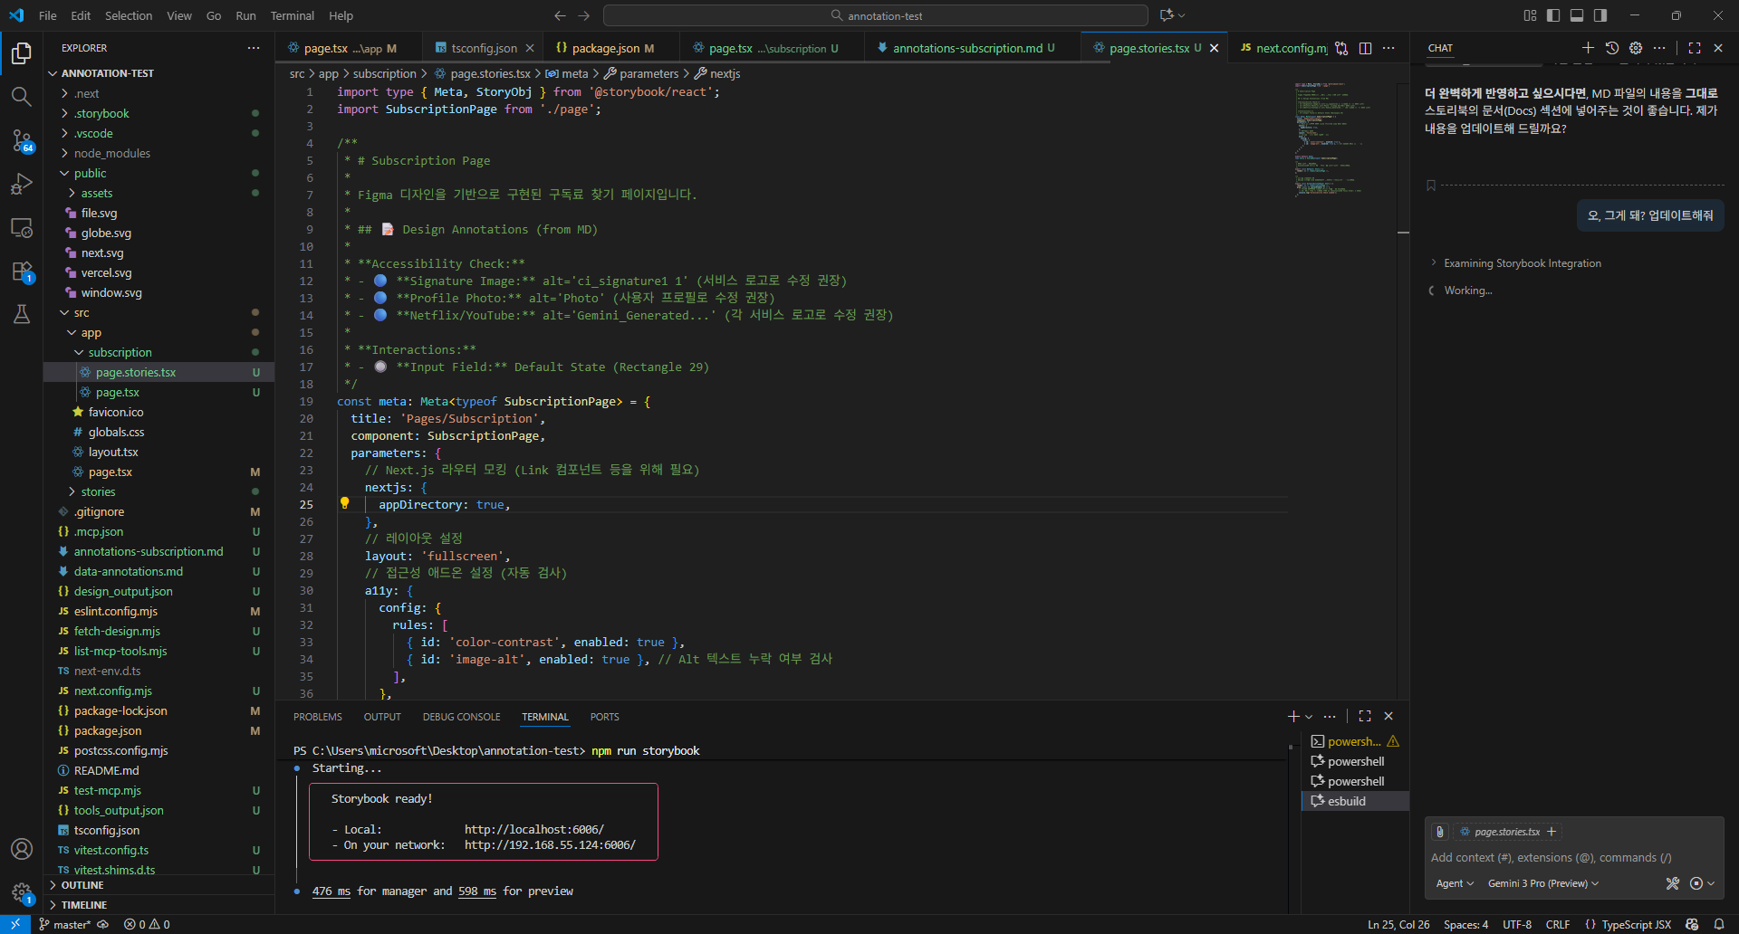Click the lightbulb code action on line 25
1739x934 pixels.
[344, 503]
